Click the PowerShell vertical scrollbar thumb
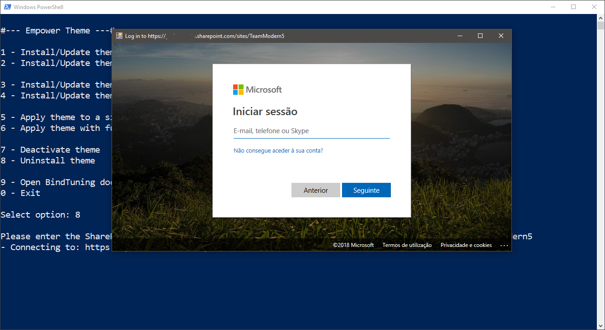The width and height of the screenshot is (605, 330). (x=601, y=25)
